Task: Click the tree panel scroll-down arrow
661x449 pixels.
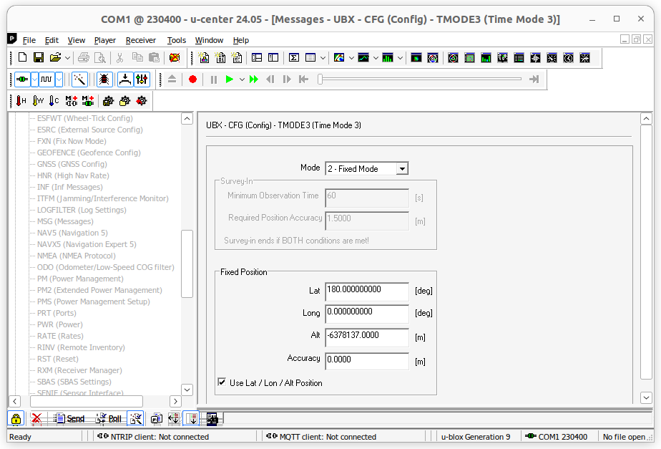Action: click(187, 390)
